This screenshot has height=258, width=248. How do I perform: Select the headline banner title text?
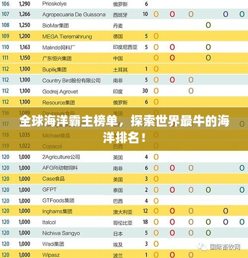pyautogui.click(x=124, y=129)
